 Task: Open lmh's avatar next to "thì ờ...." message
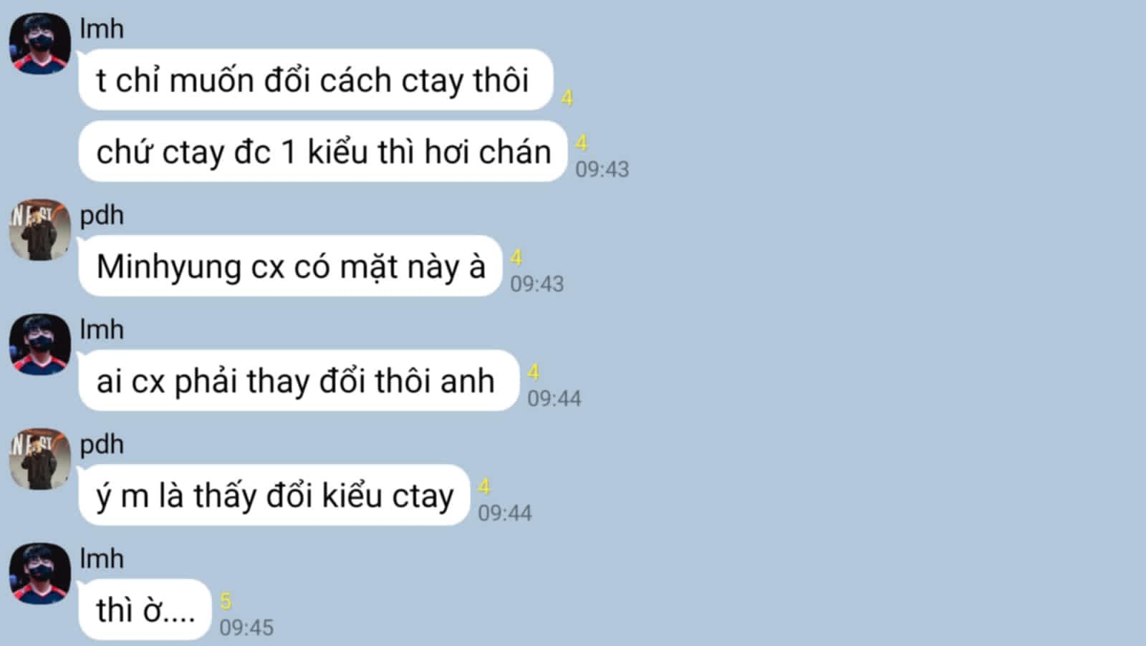(40, 574)
